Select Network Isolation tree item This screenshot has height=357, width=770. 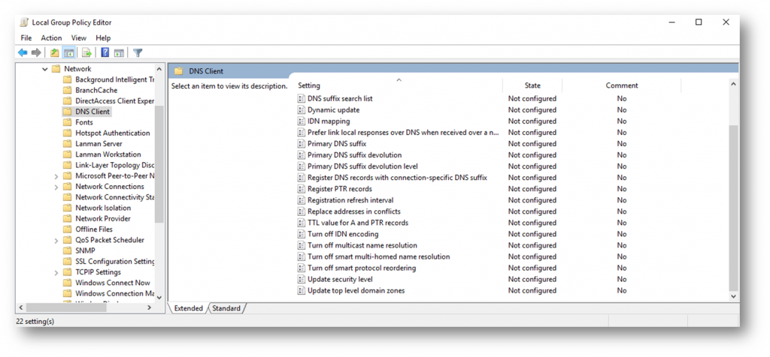pos(103,208)
